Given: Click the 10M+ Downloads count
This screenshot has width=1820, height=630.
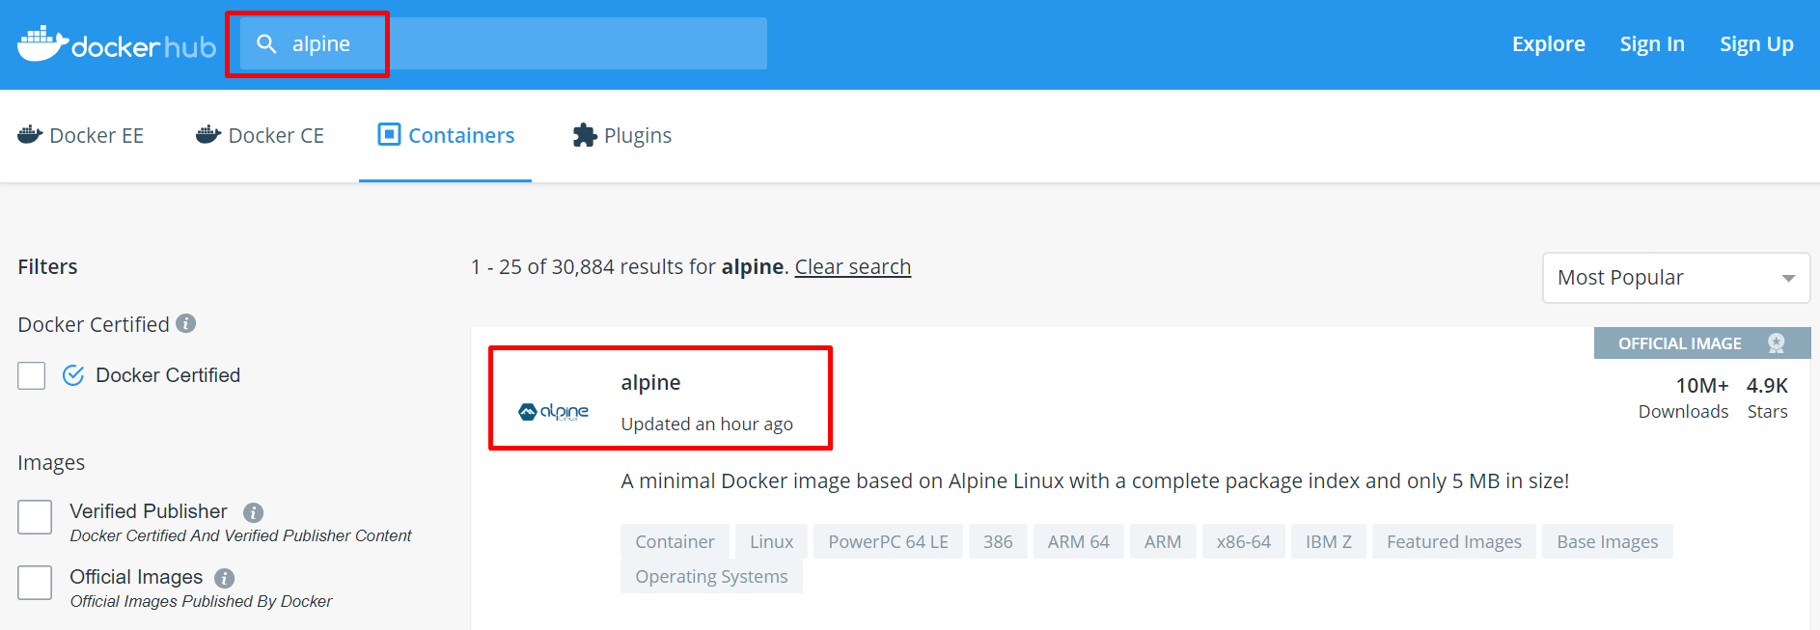Looking at the screenshot, I should point(1684,397).
